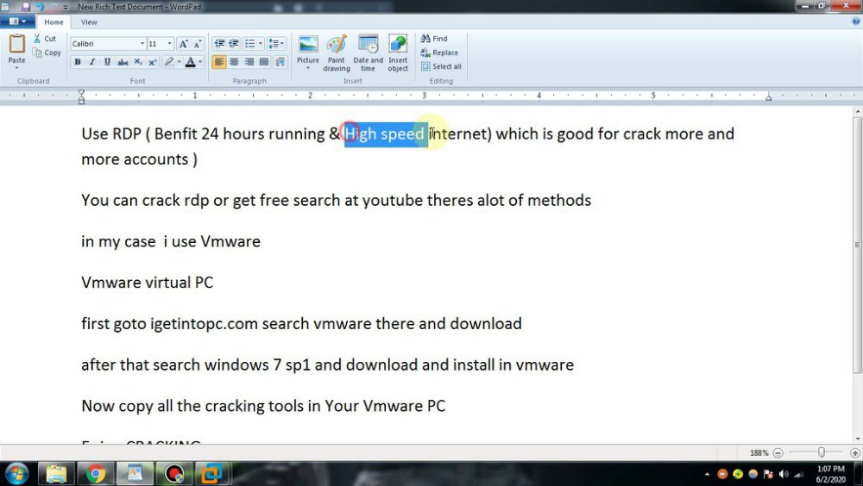Show hidden tray icons arrow

click(x=707, y=474)
